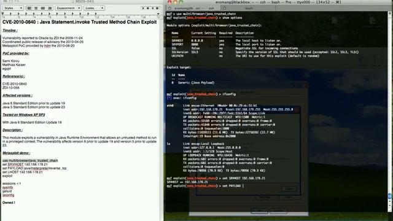Click the 'Affected versions :' heading

(x=17, y=95)
